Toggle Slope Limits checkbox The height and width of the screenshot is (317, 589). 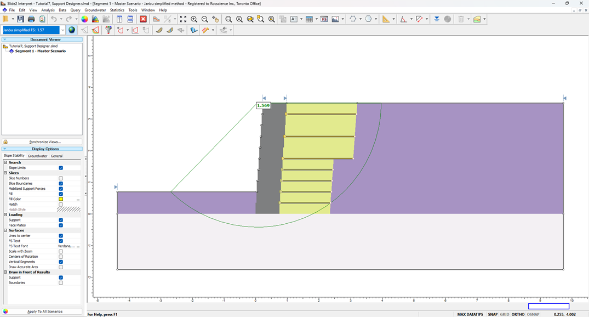click(61, 168)
